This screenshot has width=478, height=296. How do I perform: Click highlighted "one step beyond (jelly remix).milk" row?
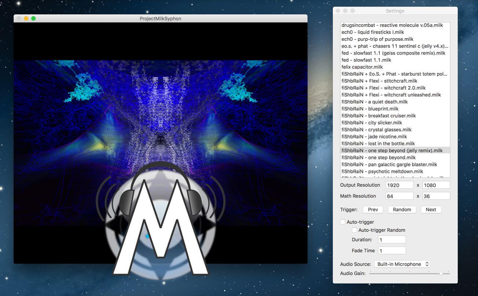coord(395,151)
